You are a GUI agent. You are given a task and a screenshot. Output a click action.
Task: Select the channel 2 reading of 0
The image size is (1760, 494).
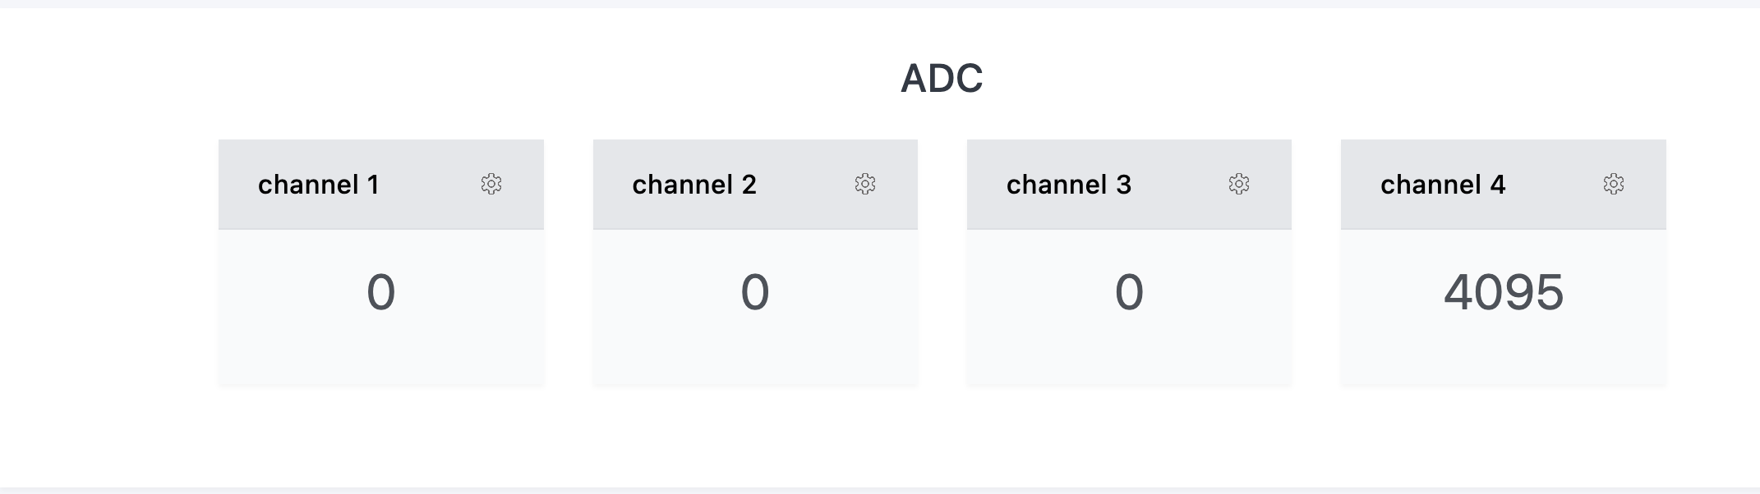pos(755,292)
